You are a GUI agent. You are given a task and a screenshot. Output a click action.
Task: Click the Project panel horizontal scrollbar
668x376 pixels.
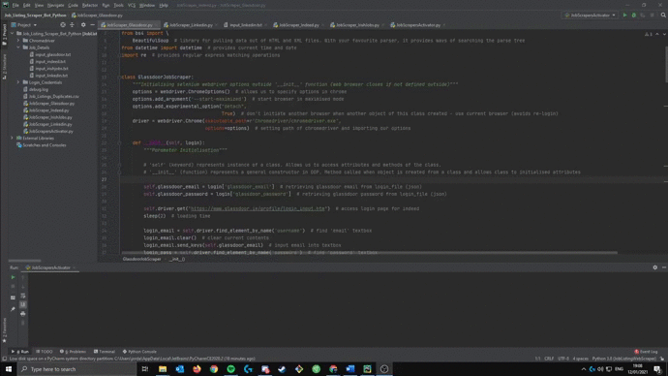(x=25, y=261)
